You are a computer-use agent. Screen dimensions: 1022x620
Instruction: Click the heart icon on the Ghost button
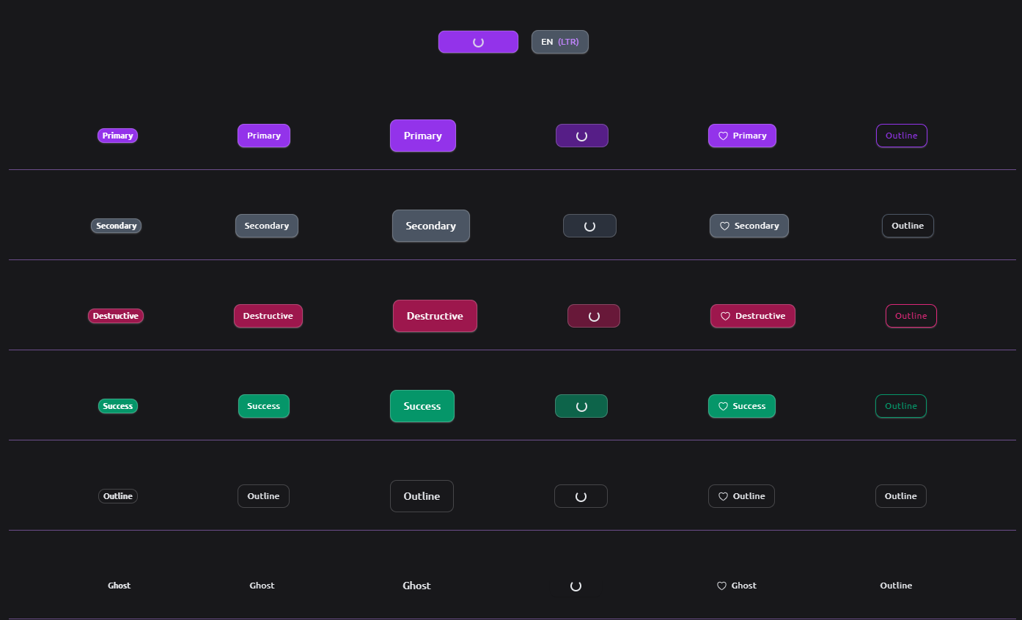[721, 586]
